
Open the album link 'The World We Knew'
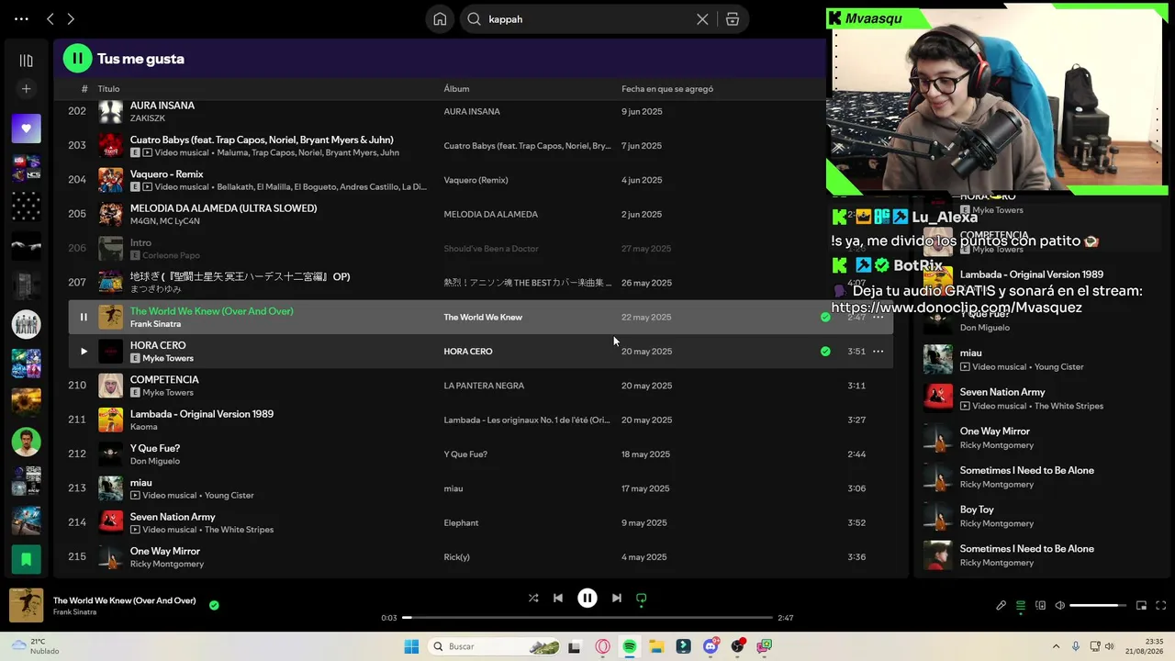pos(483,317)
